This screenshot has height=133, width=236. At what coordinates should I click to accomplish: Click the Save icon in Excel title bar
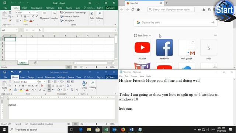5,3
